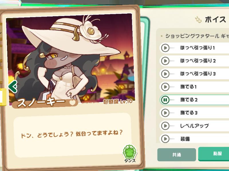Pause the 撫でる2 voice playback
Viewport: 229px width, 171px height.
[x=165, y=100]
